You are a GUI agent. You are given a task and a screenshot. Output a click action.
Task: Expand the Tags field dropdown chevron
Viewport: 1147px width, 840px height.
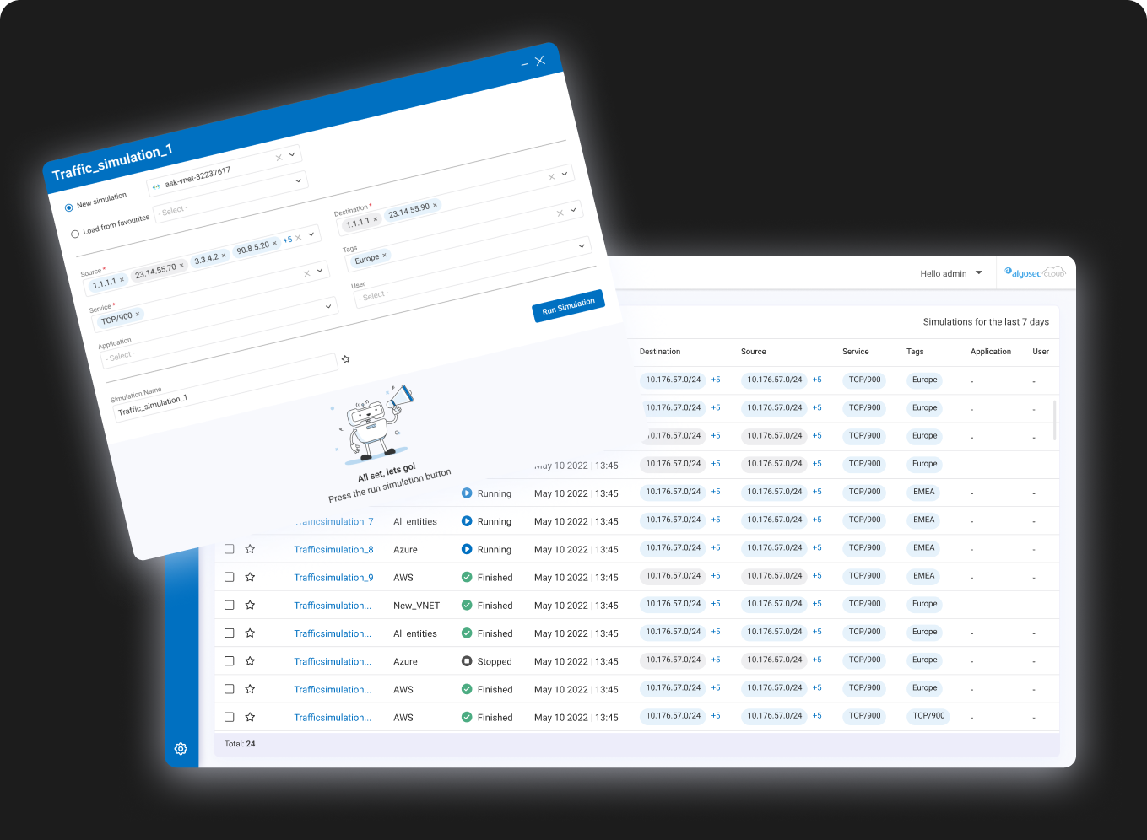[573, 210]
